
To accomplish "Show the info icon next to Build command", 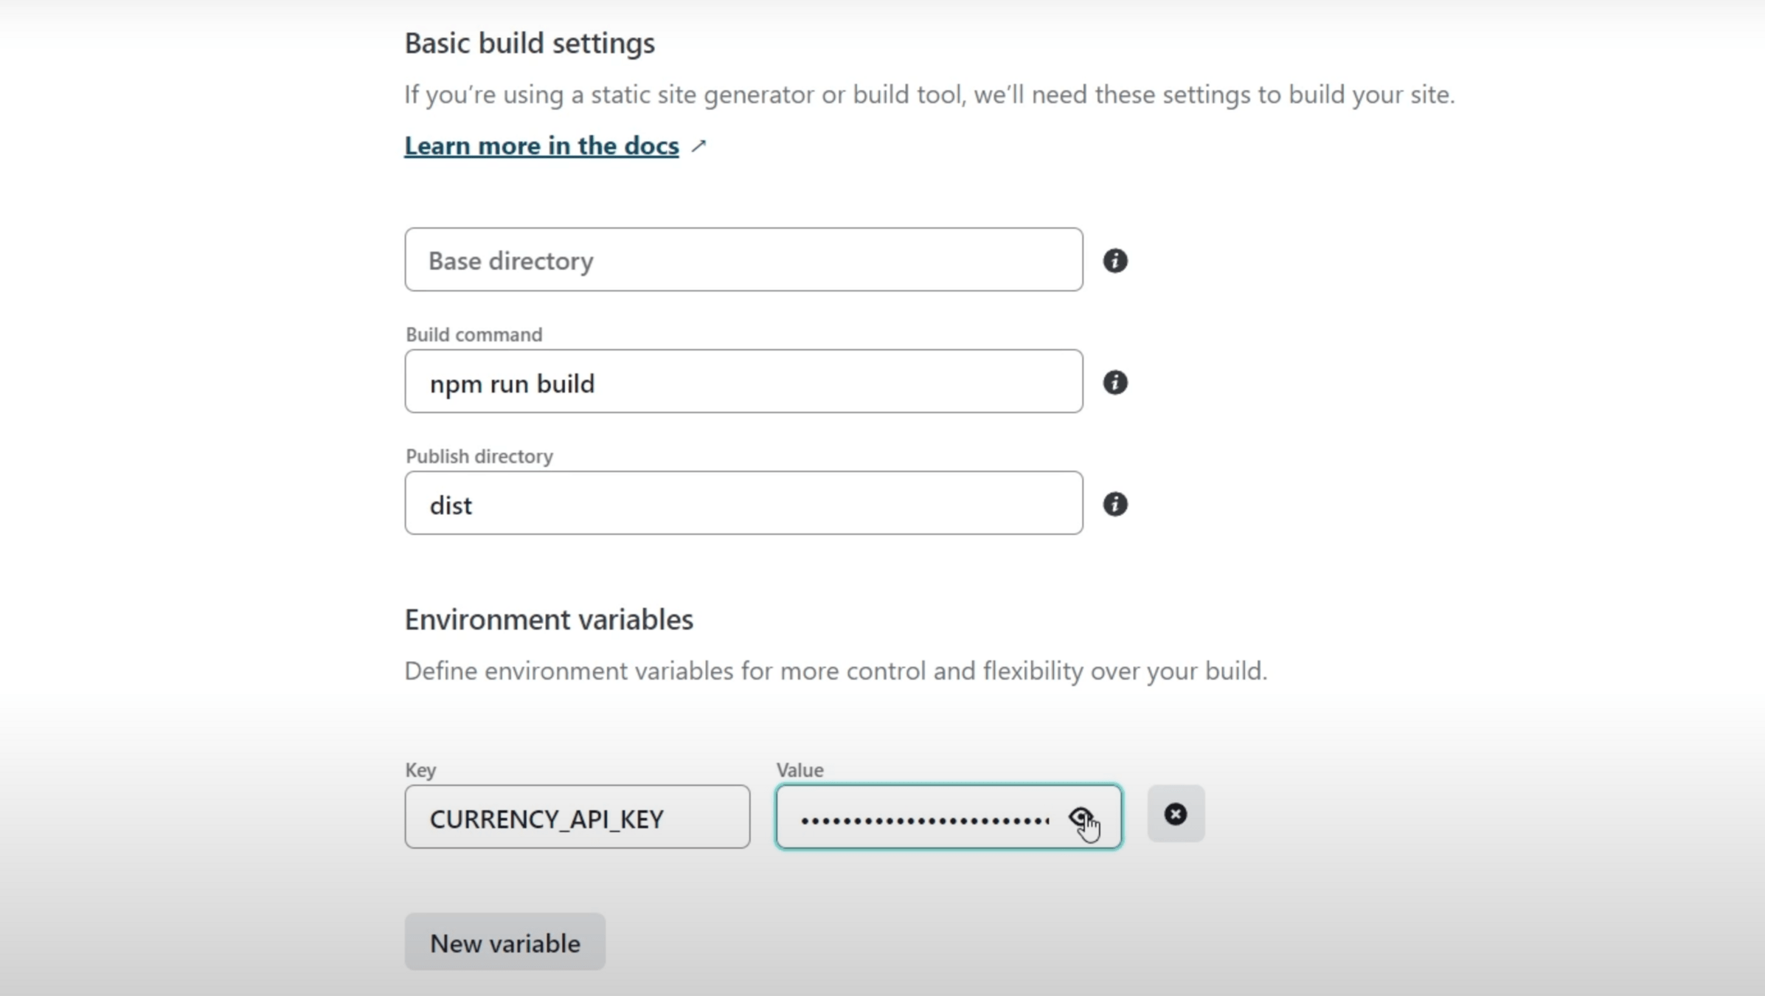I will point(1114,382).
